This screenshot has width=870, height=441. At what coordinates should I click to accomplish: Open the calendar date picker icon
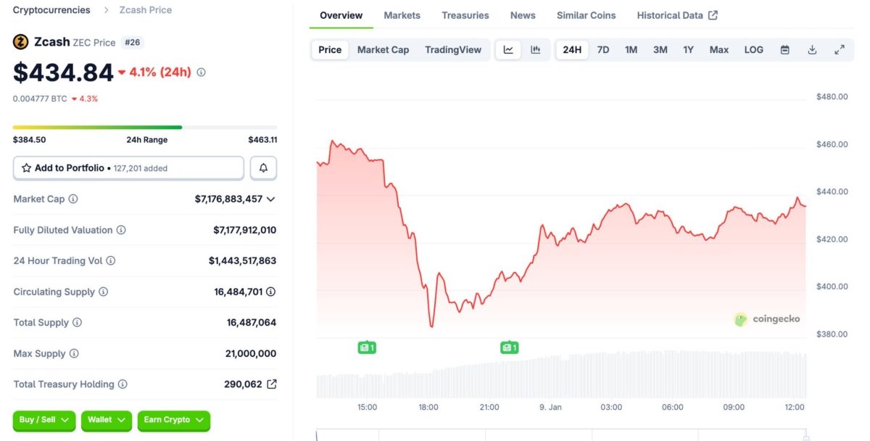(784, 49)
